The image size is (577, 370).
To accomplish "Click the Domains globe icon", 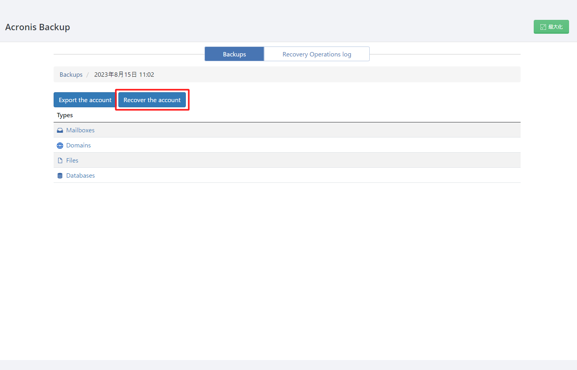I will [60, 145].
